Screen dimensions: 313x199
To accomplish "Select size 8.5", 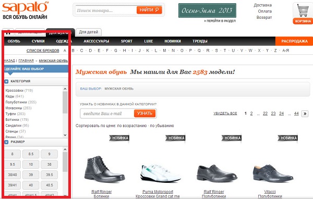I will [31, 154].
